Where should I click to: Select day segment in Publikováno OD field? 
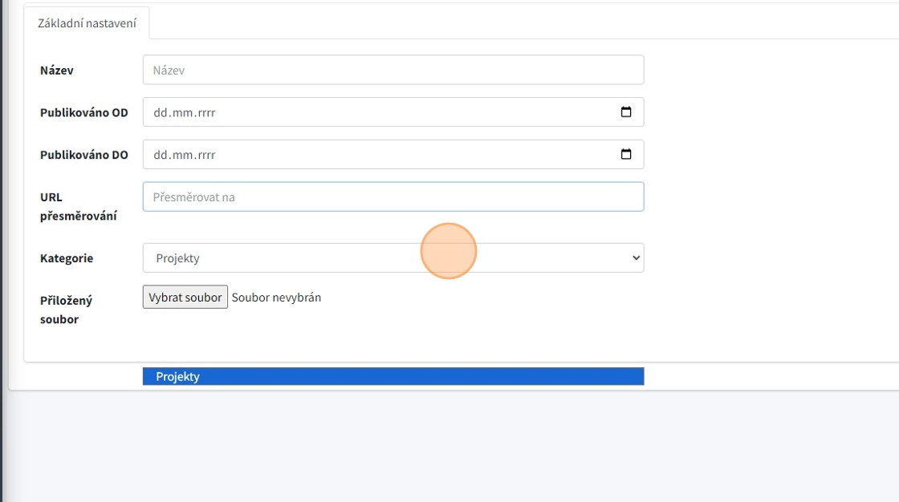[161, 113]
